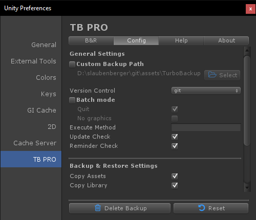This screenshot has width=256, height=220.
Task: Click the Version Control label
Action: coord(92,91)
